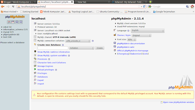Click info icon next to Language label
Image resolution: width=195 pixels, height=110 pixels.
pyautogui.click(x=128, y=31)
